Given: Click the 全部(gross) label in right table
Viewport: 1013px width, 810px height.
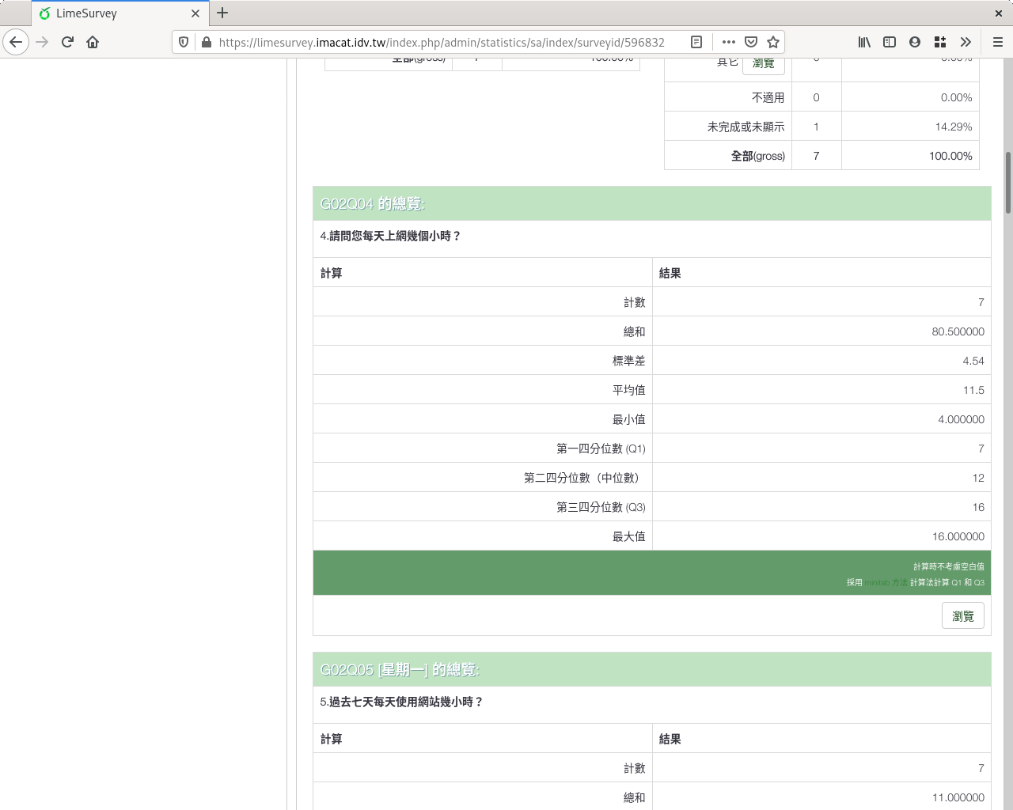Looking at the screenshot, I should (757, 156).
